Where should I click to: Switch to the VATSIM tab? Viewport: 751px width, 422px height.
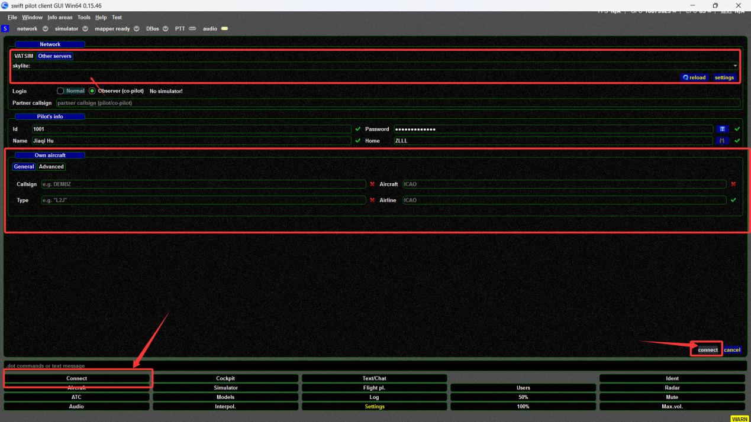[x=24, y=56]
